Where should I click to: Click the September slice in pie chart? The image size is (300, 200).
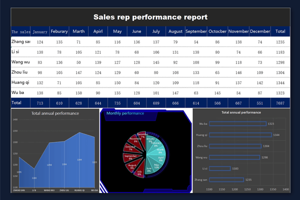click(x=131, y=157)
